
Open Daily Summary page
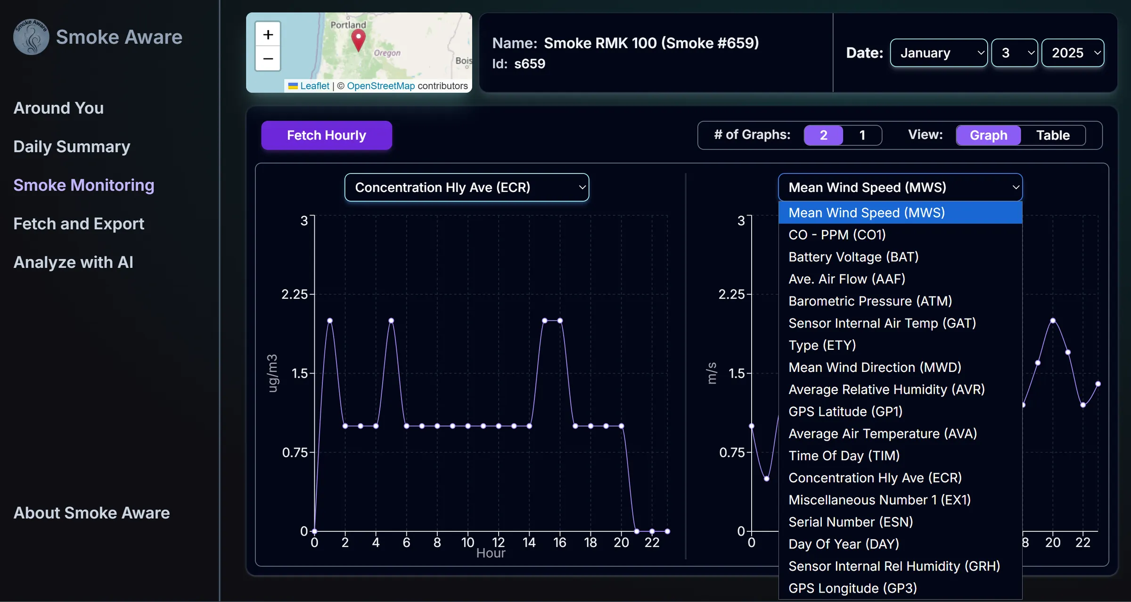click(72, 147)
